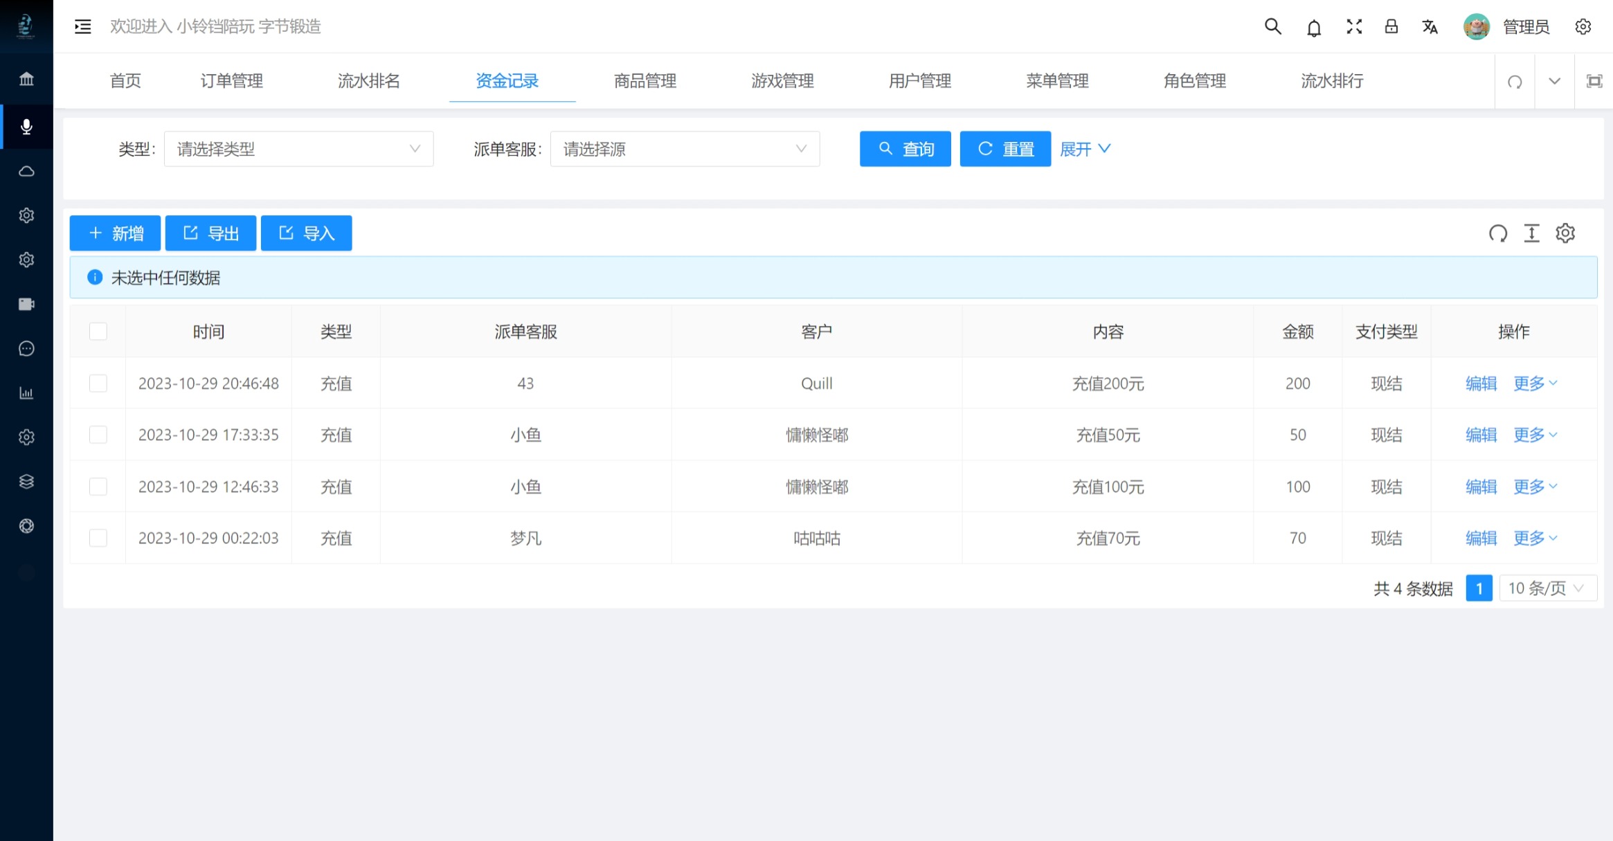
Task: Open the 管理员 user name menu
Action: pyautogui.click(x=1526, y=27)
